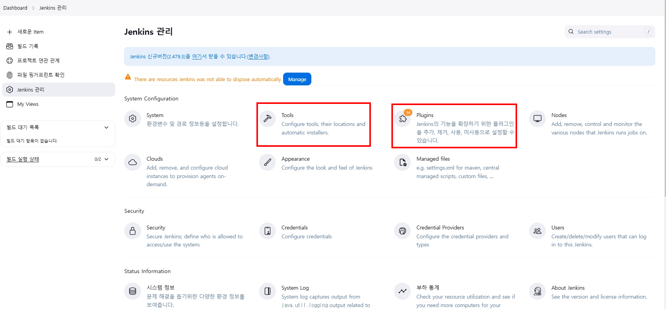
Task: Click the Security padlock icon
Action: pyautogui.click(x=133, y=231)
